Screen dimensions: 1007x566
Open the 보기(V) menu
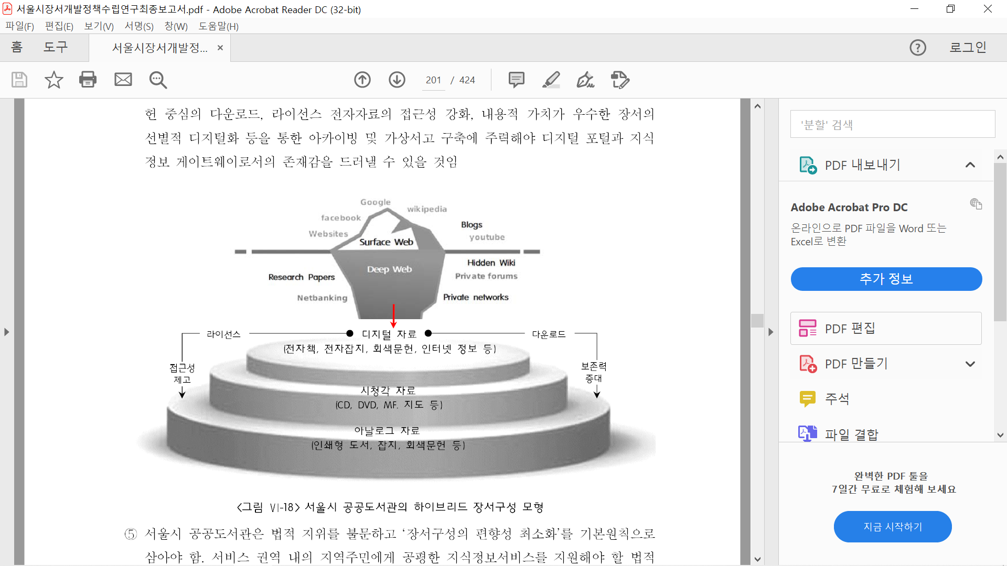click(x=99, y=26)
